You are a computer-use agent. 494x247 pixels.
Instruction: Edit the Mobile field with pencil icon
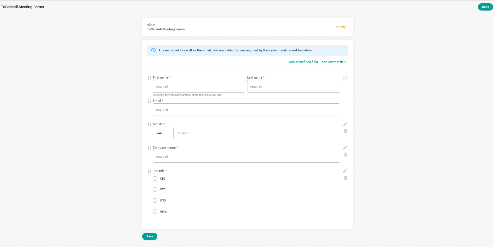coord(345,124)
